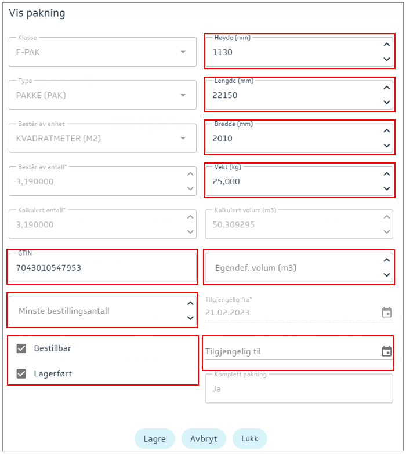This screenshot has width=406, height=454.
Task: Close dialog with the Lukk button
Action: [x=249, y=439]
